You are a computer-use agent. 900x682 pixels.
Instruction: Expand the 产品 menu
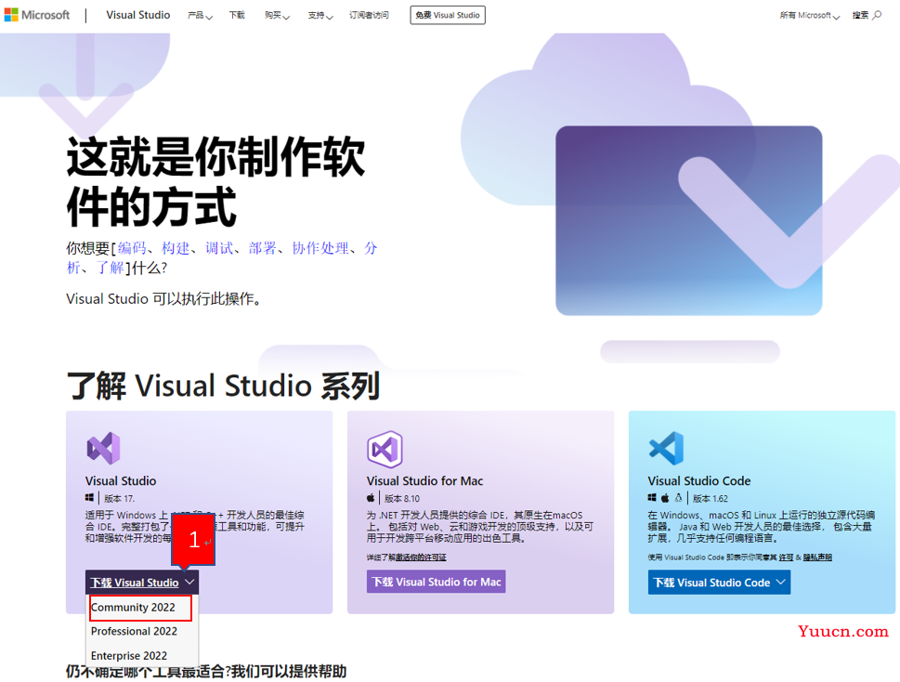[200, 16]
